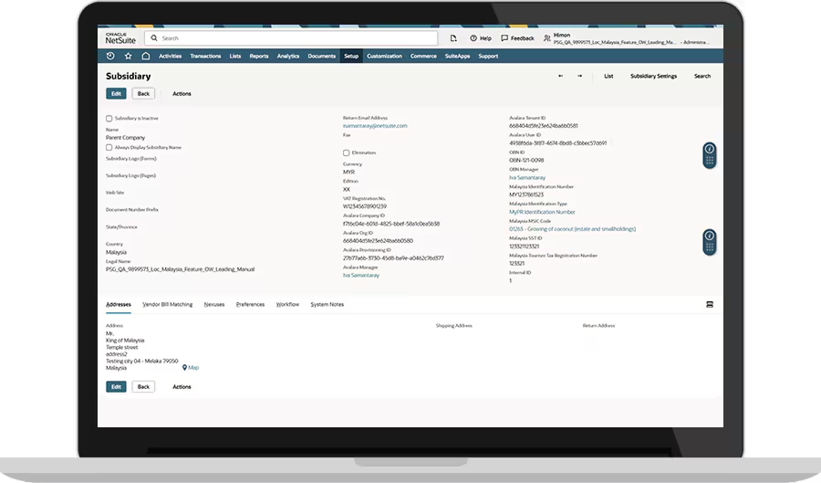The height and width of the screenshot is (483, 821).
Task: Click the bottom Edit button
Action: coord(116,386)
